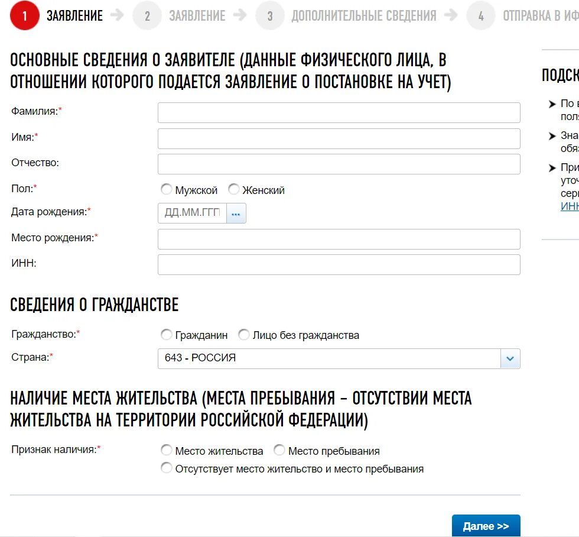Click the Место рождения text field
The image size is (579, 537).
[339, 239]
